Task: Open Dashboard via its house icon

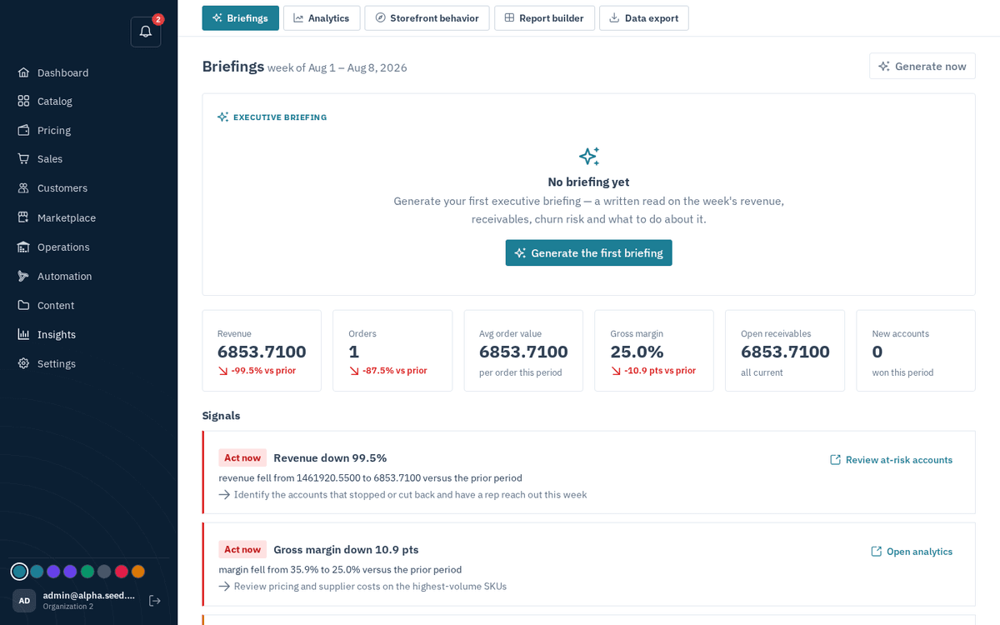Action: click(23, 72)
